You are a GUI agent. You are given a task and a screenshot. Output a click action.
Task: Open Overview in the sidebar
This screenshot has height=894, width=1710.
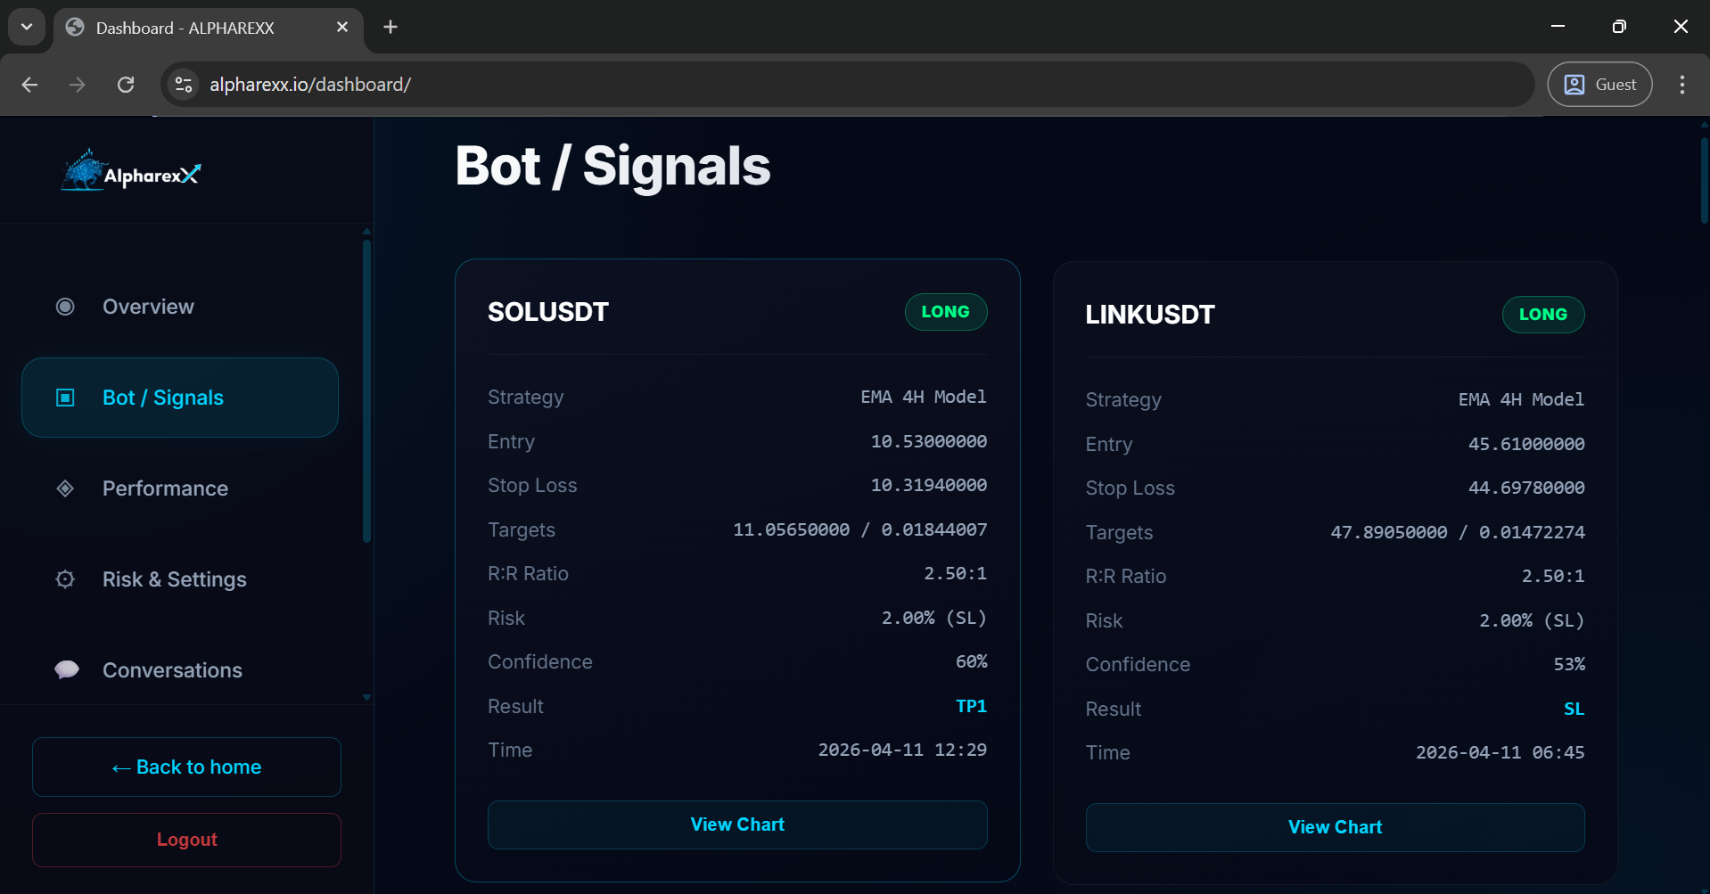click(179, 307)
